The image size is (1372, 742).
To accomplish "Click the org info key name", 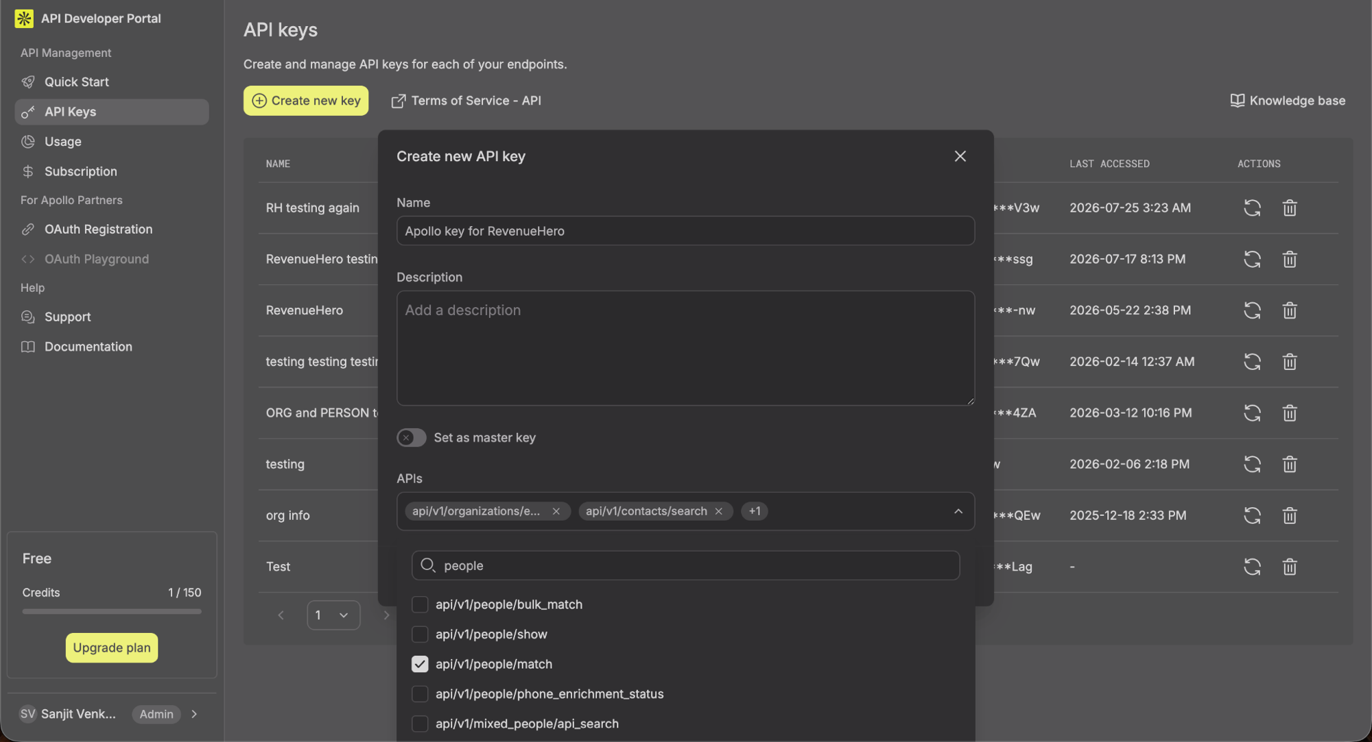I will 288,515.
